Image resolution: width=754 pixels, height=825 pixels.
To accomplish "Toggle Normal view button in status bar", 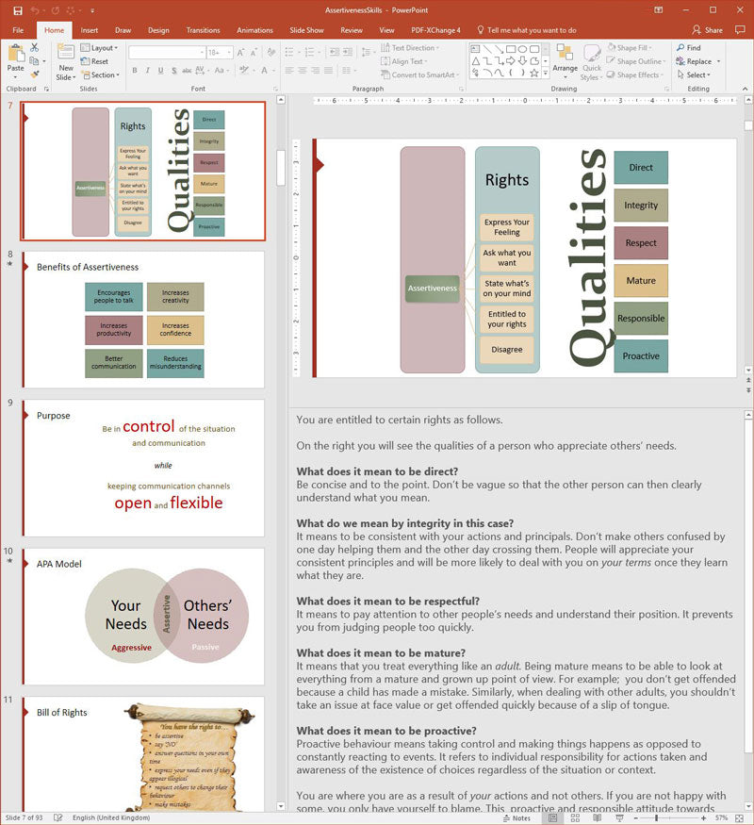I will 552,818.
